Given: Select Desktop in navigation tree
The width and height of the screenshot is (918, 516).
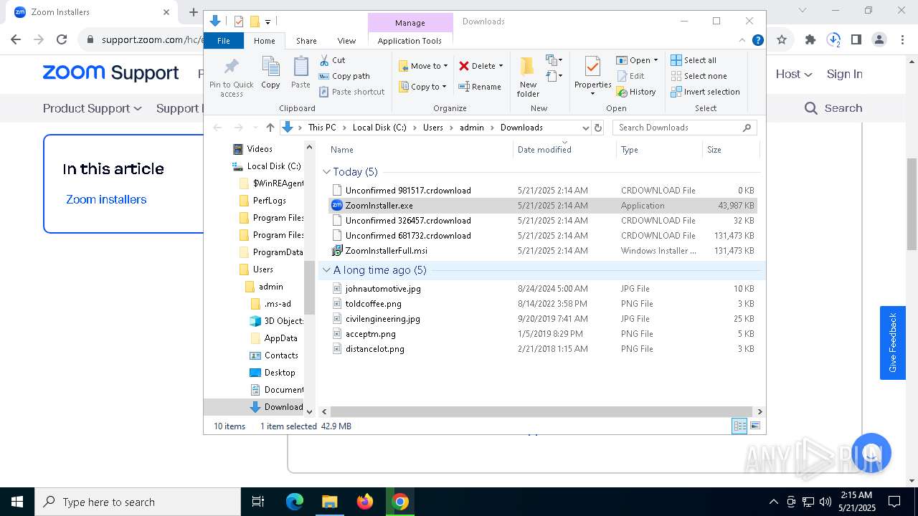Looking at the screenshot, I should pyautogui.click(x=280, y=373).
